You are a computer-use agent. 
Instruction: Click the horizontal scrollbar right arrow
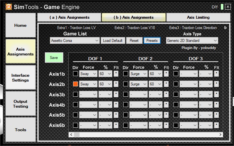coord(220,134)
